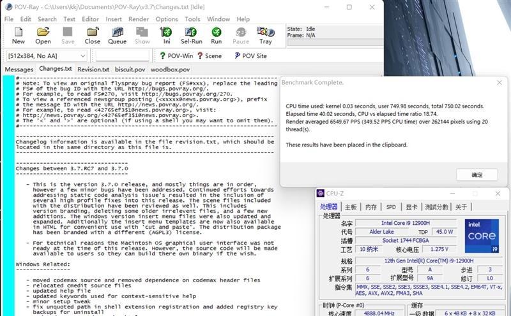The height and width of the screenshot is (316, 511).
Task: Close the Benchmark Complete dialog
Action: (x=500, y=83)
